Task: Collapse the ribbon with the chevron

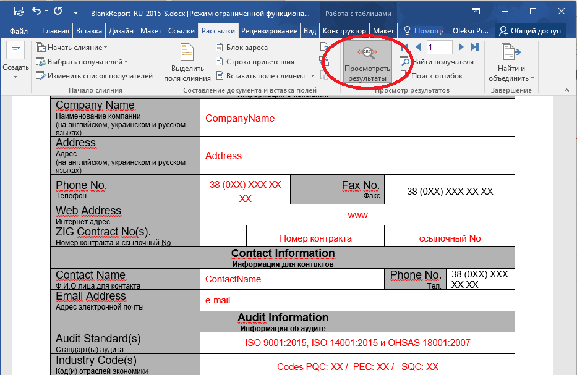Action: click(566, 90)
